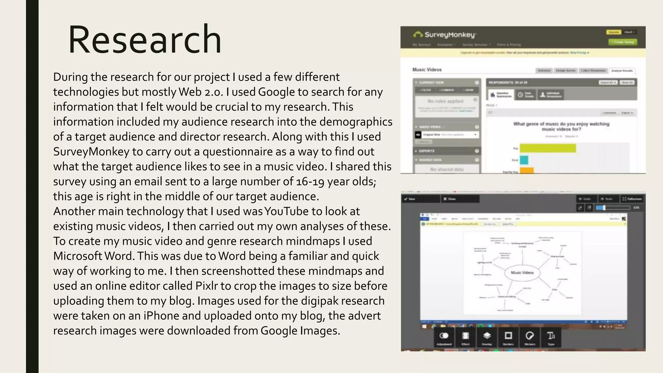Open the Effect tool in Pixlr

click(x=466, y=338)
